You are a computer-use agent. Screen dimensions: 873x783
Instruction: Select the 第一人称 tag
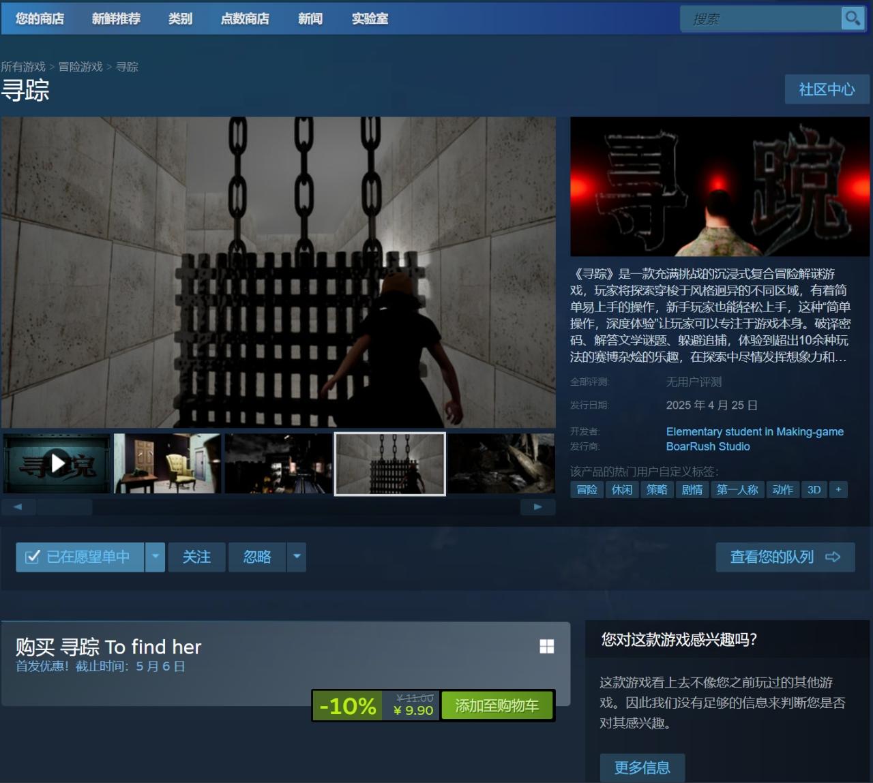[x=737, y=489]
